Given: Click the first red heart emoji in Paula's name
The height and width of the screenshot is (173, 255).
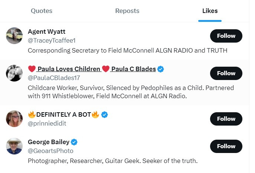Looking at the screenshot, I should click(x=32, y=69).
